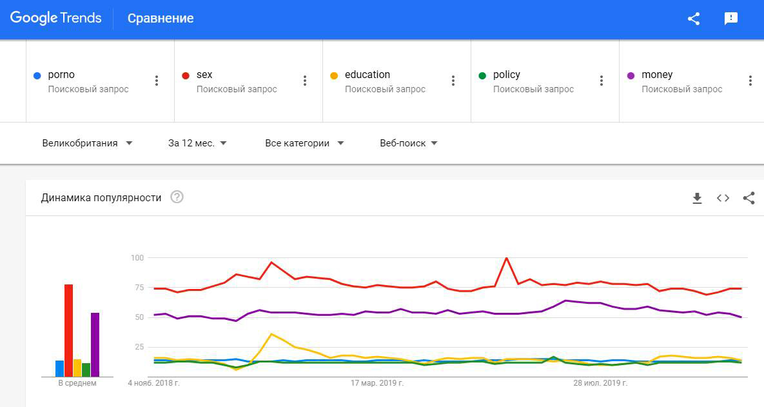Click the sex peak at 100 on the chart
This screenshot has height=407, width=764.
click(506, 258)
